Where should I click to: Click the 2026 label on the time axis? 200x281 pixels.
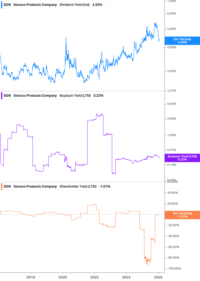coord(158,277)
